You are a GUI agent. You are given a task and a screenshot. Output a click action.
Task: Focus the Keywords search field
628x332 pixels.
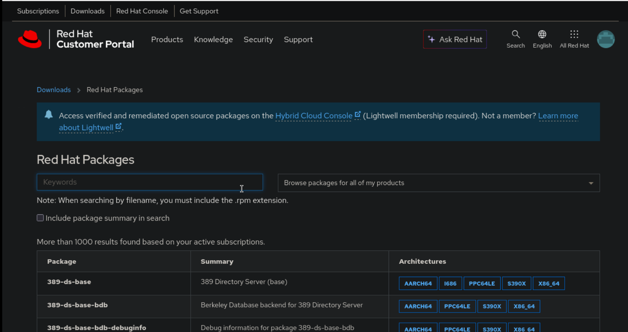click(150, 182)
